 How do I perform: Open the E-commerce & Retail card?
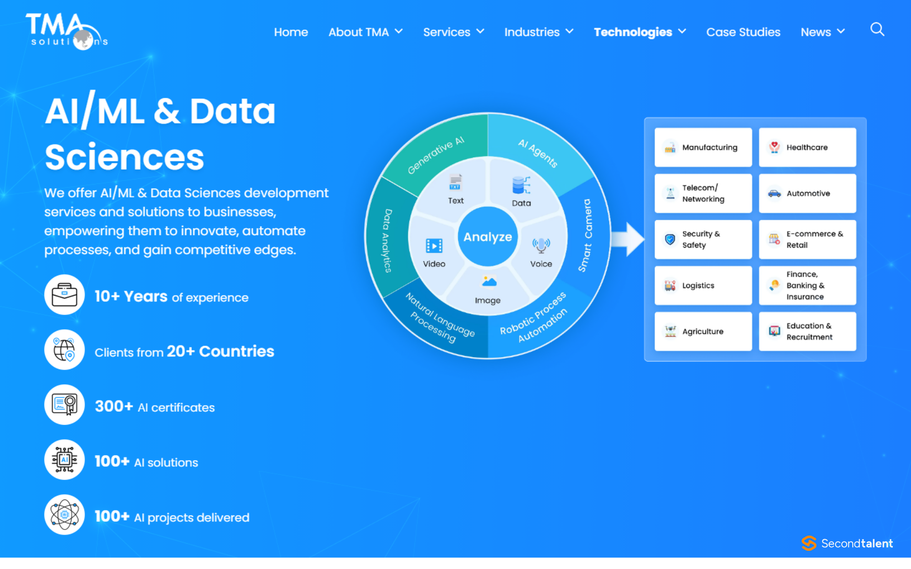(807, 239)
